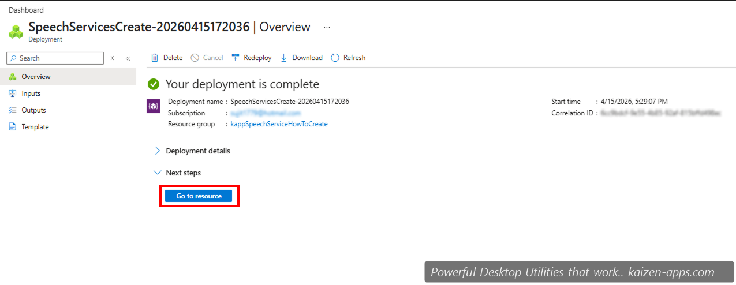Collapse the sidebar with double chevron
This screenshot has width=736, height=285.
tap(128, 58)
